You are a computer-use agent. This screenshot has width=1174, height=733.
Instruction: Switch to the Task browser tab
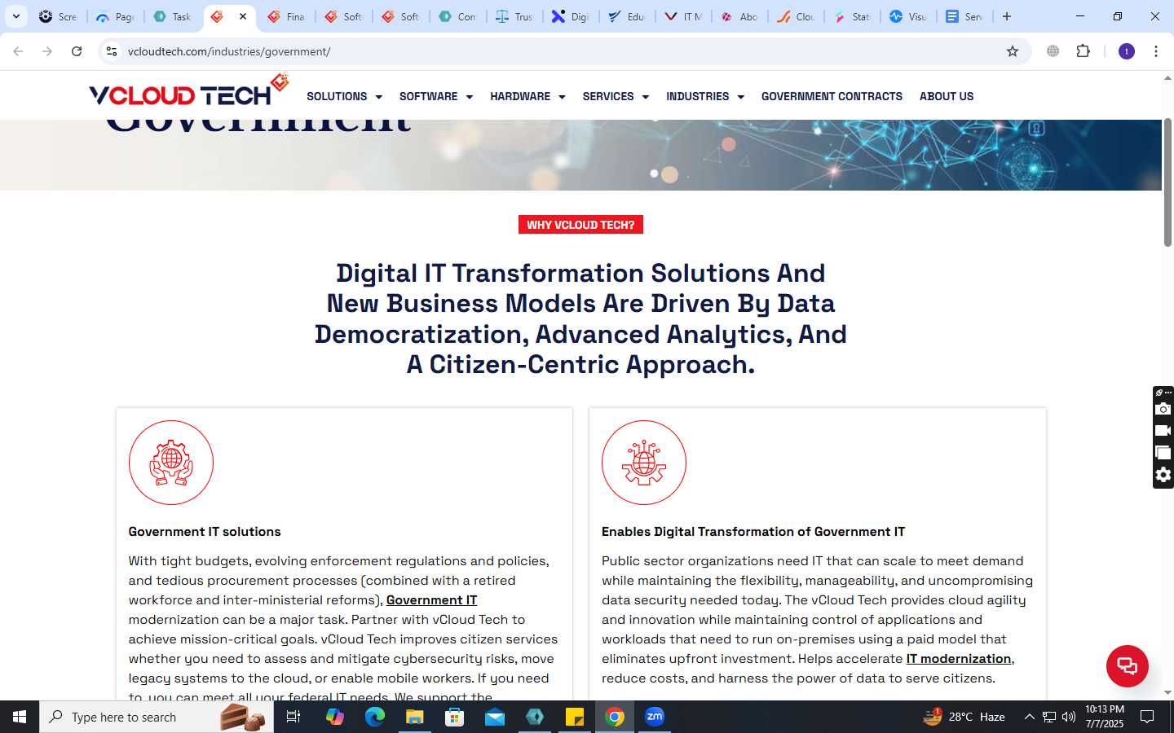point(173,16)
